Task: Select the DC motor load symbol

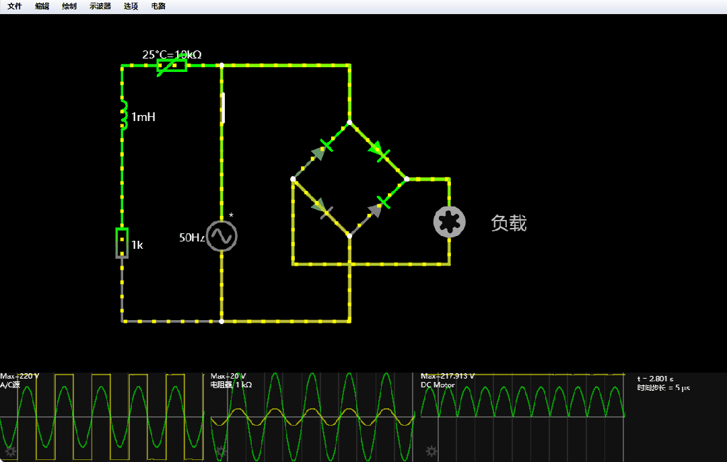Action: click(449, 222)
